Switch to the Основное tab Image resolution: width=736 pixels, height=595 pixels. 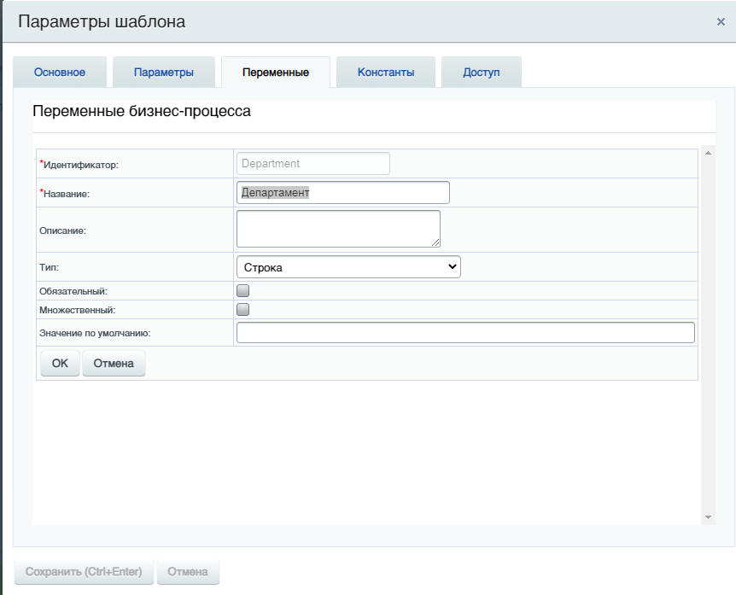(60, 73)
